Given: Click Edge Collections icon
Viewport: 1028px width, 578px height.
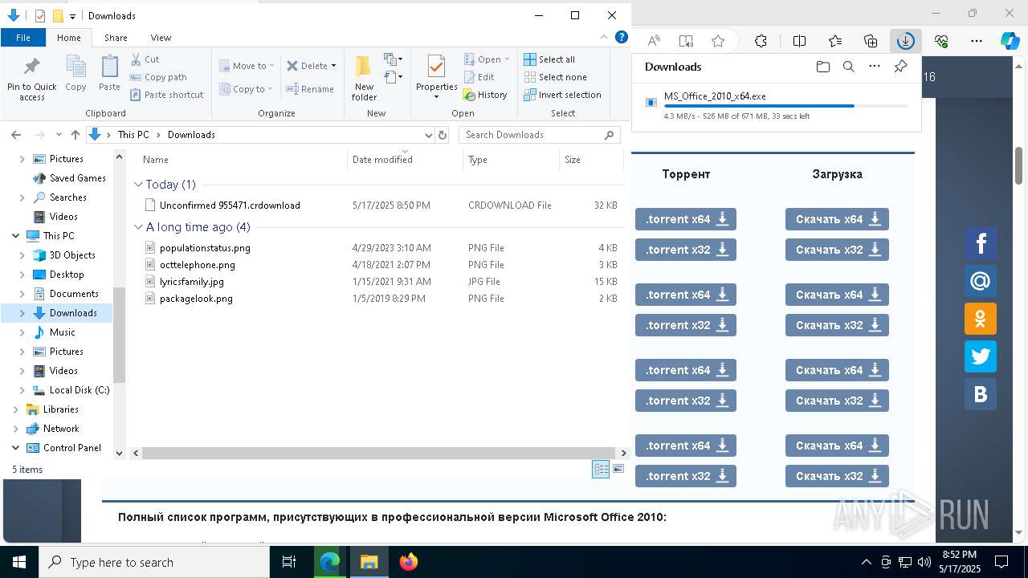Looking at the screenshot, I should (x=871, y=41).
